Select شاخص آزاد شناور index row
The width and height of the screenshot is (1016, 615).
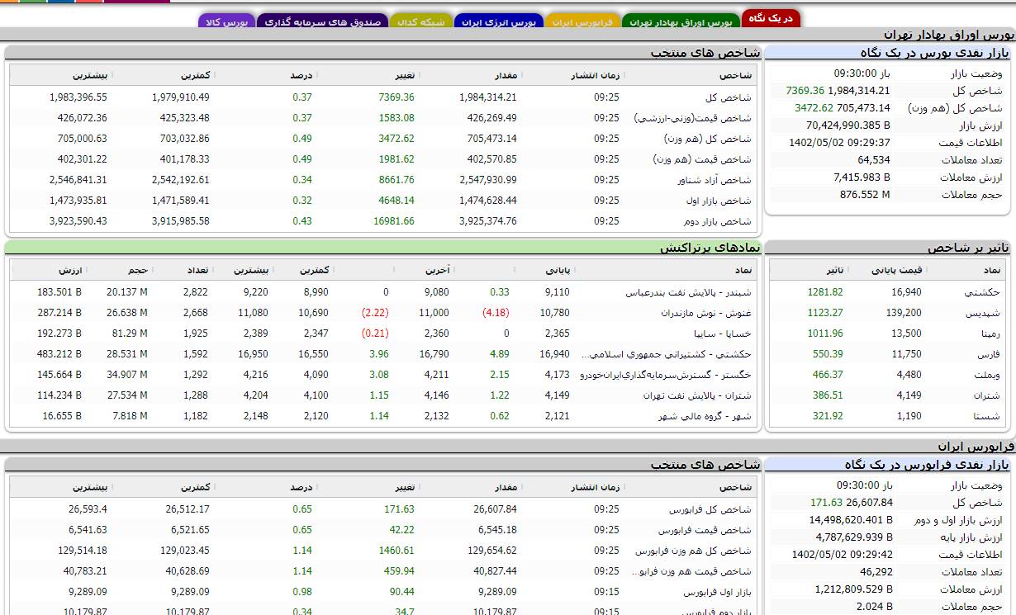[384, 180]
